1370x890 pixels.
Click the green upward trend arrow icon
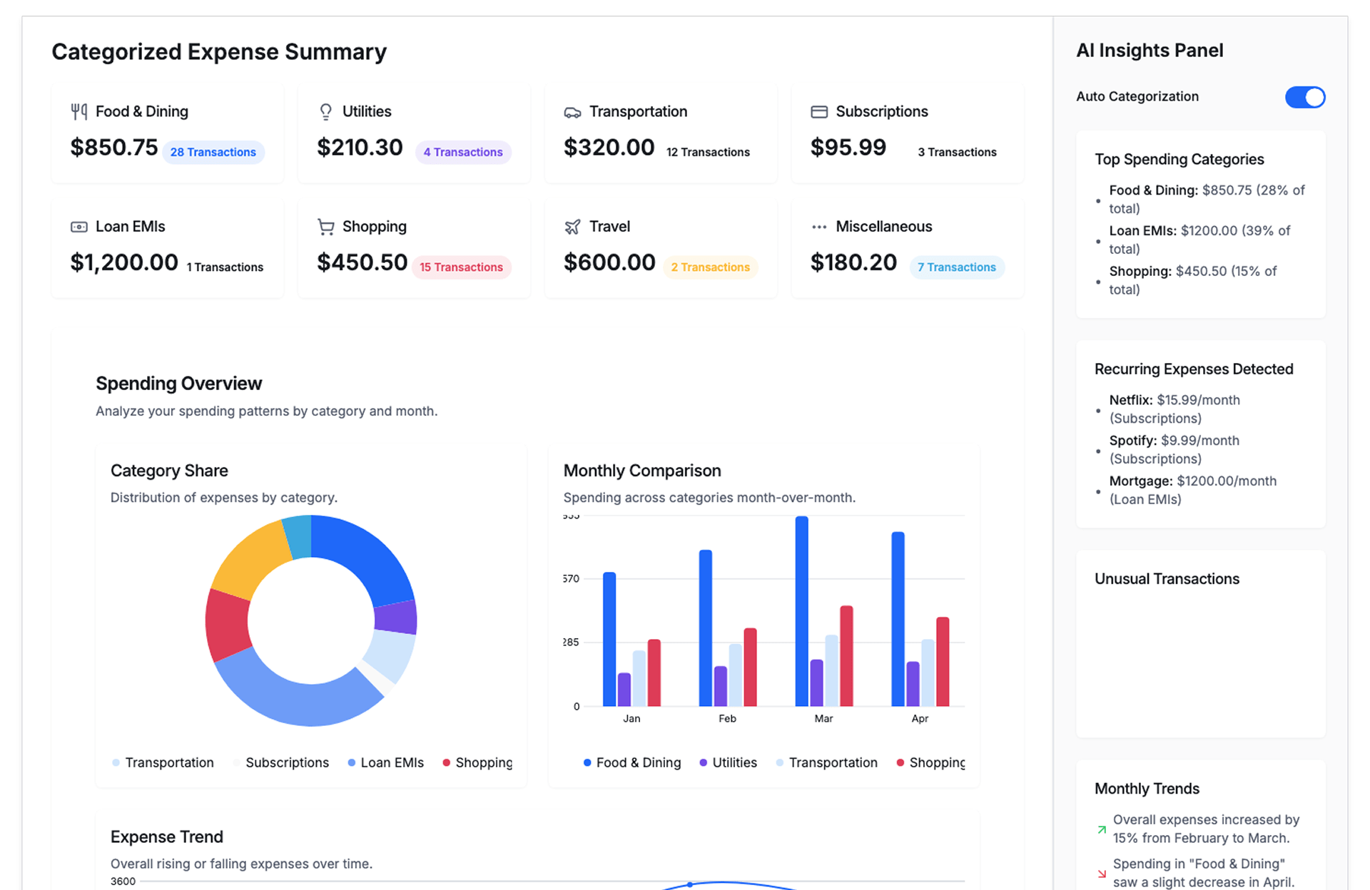point(1102,829)
